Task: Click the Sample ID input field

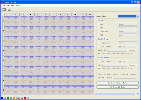Action: click(x=117, y=50)
